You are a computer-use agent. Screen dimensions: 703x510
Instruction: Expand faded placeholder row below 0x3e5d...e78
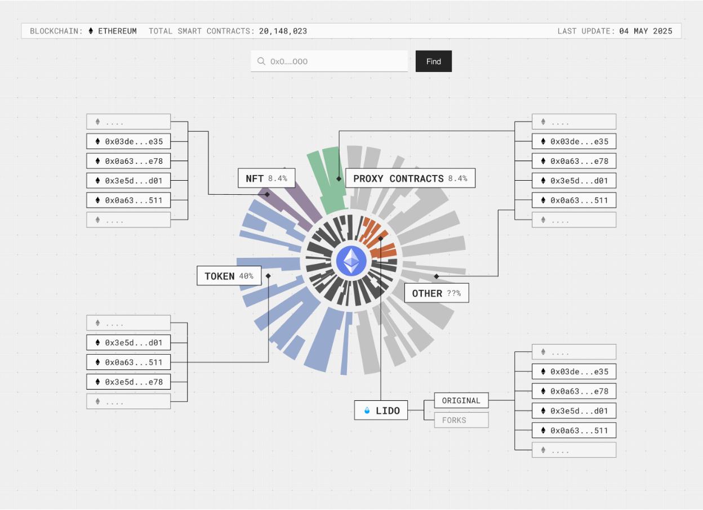point(128,401)
